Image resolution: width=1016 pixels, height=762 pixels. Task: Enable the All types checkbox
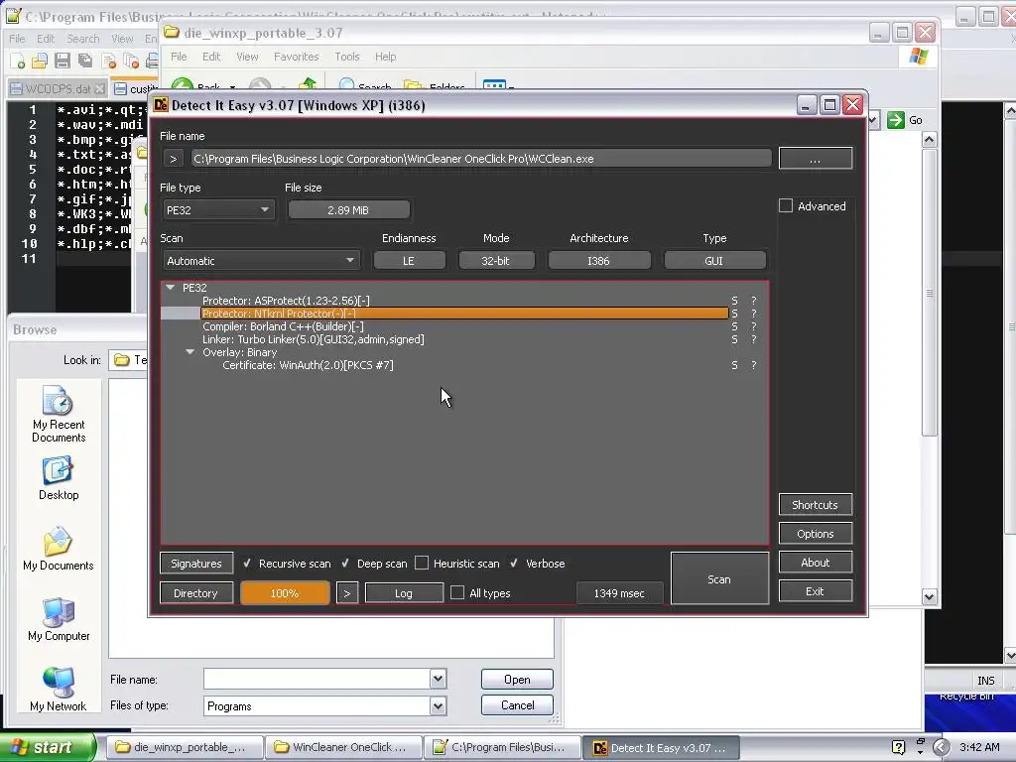[x=457, y=593]
